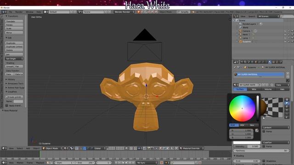Switch material type to Halo

(x=282, y=89)
